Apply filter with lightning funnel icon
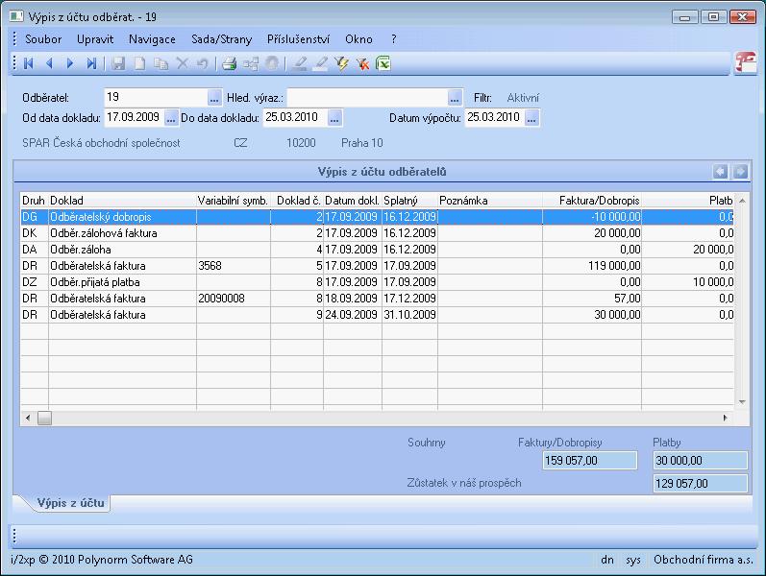 [341, 63]
